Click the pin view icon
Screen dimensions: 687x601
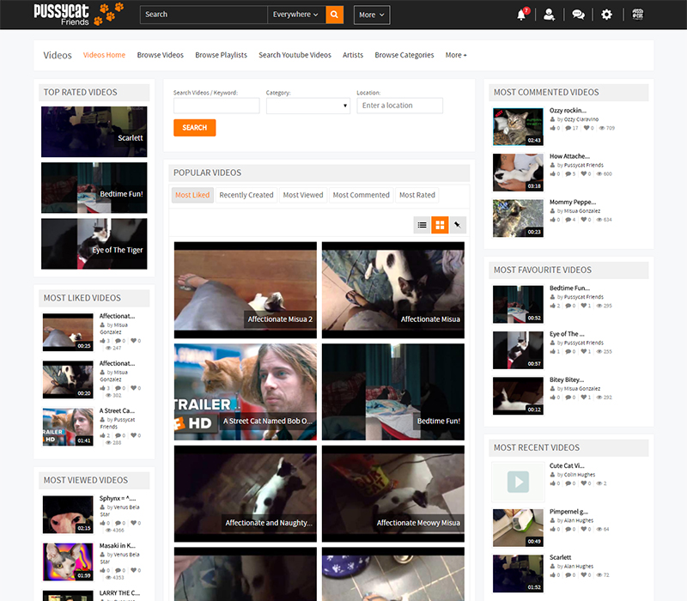[x=459, y=225]
